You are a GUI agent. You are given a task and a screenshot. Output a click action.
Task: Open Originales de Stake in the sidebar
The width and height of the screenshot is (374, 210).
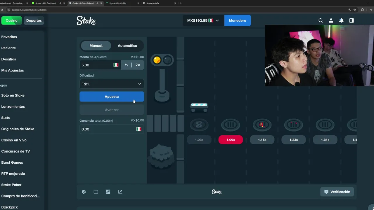(18, 129)
